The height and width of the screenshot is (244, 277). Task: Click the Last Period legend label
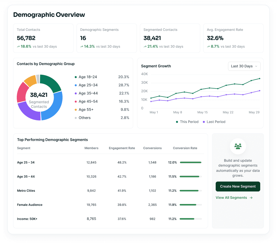pos(216,122)
